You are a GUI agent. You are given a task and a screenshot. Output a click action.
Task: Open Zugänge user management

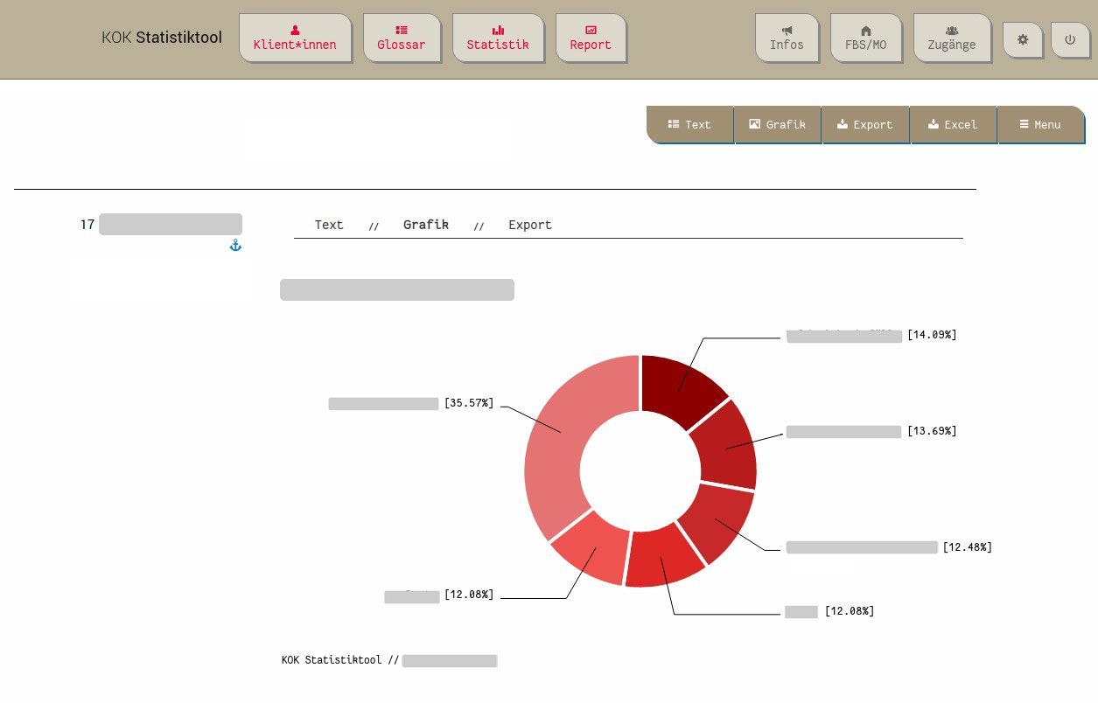pos(952,38)
